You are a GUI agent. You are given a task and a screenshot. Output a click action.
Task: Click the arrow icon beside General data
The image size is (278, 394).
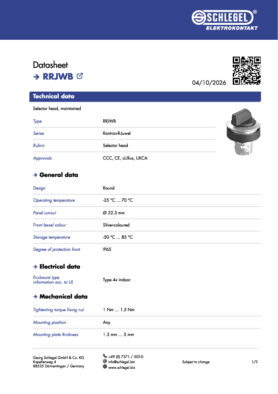(x=35, y=175)
